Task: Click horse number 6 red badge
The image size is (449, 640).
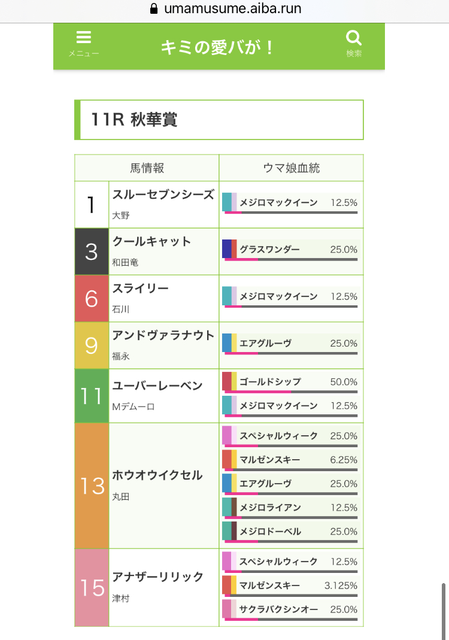Action: click(x=92, y=298)
